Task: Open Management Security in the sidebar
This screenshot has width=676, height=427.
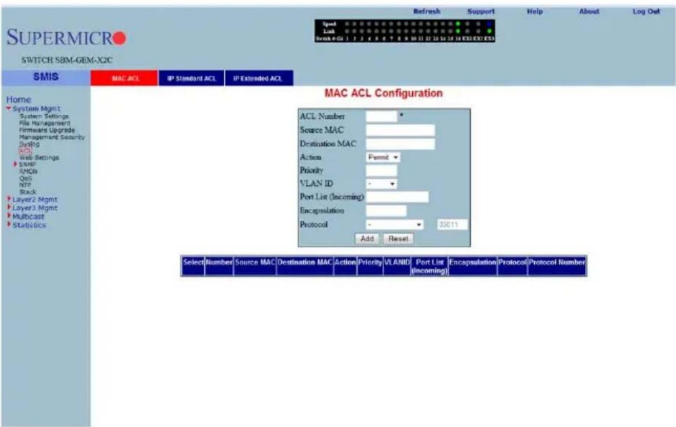Action: [x=52, y=136]
